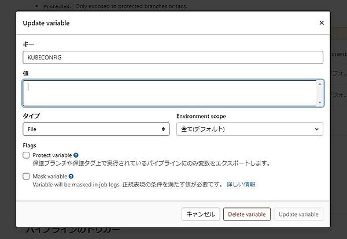This screenshot has height=239, width=347.
Task: Click the Update variable button
Action: coord(298,214)
